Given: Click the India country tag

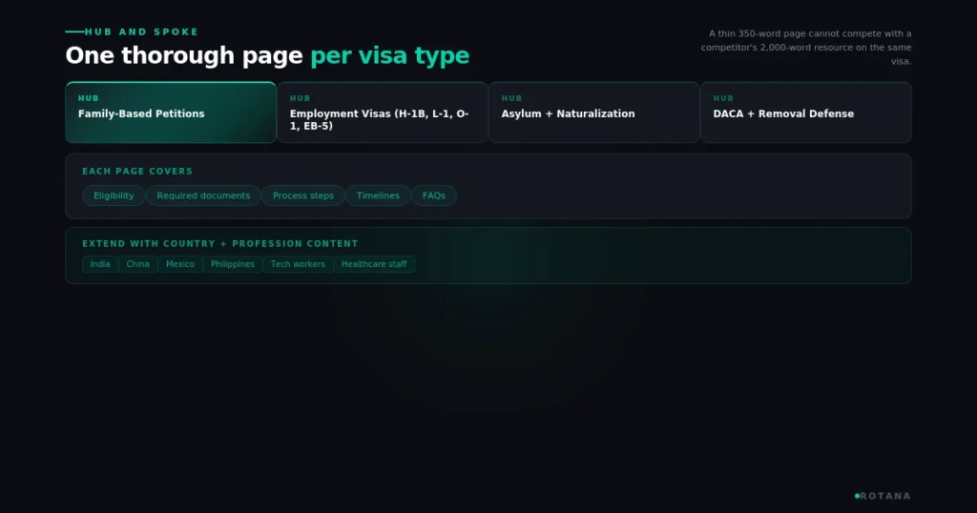Looking at the screenshot, I should 100,264.
